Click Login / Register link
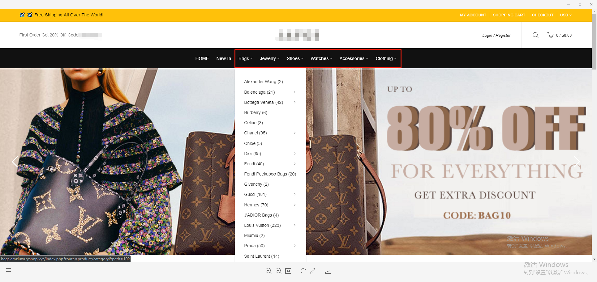The image size is (597, 282). 496,35
